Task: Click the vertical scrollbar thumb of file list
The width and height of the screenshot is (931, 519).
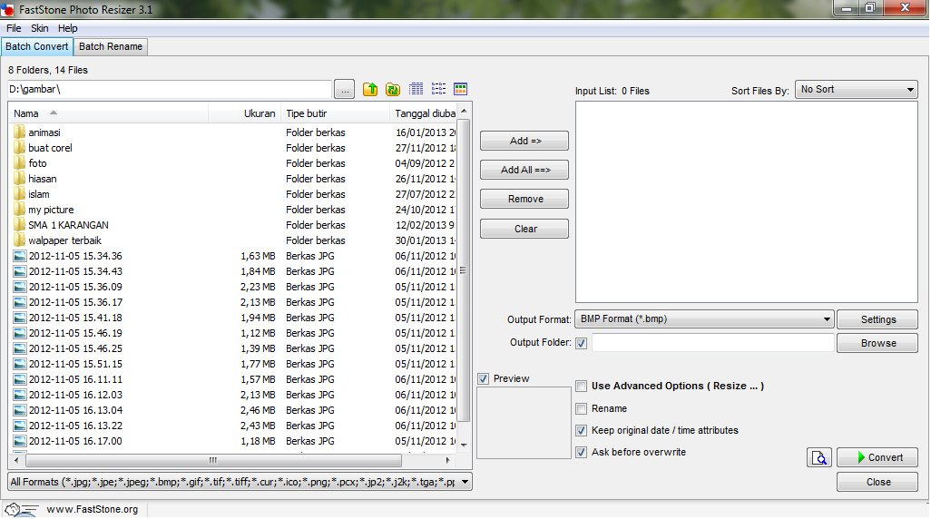Action: coord(463,270)
